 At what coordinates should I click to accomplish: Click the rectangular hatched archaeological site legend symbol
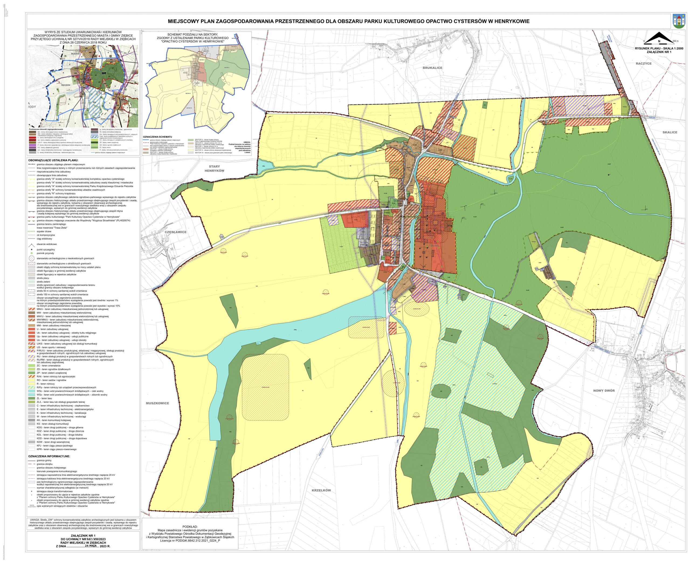(x=32, y=263)
